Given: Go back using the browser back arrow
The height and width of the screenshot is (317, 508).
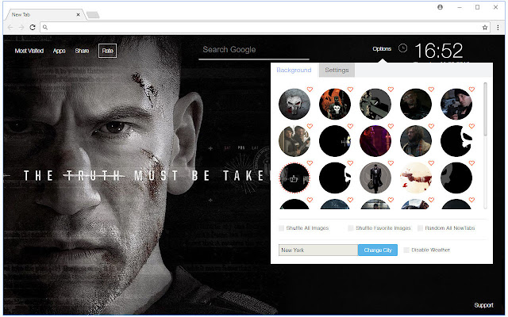Looking at the screenshot, I should point(10,28).
